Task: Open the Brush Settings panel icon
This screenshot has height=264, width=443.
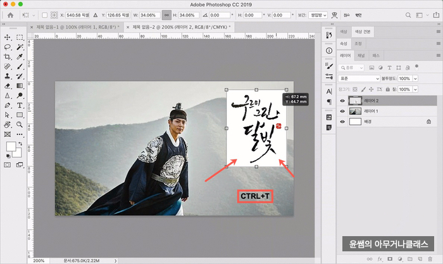Action: tap(329, 77)
